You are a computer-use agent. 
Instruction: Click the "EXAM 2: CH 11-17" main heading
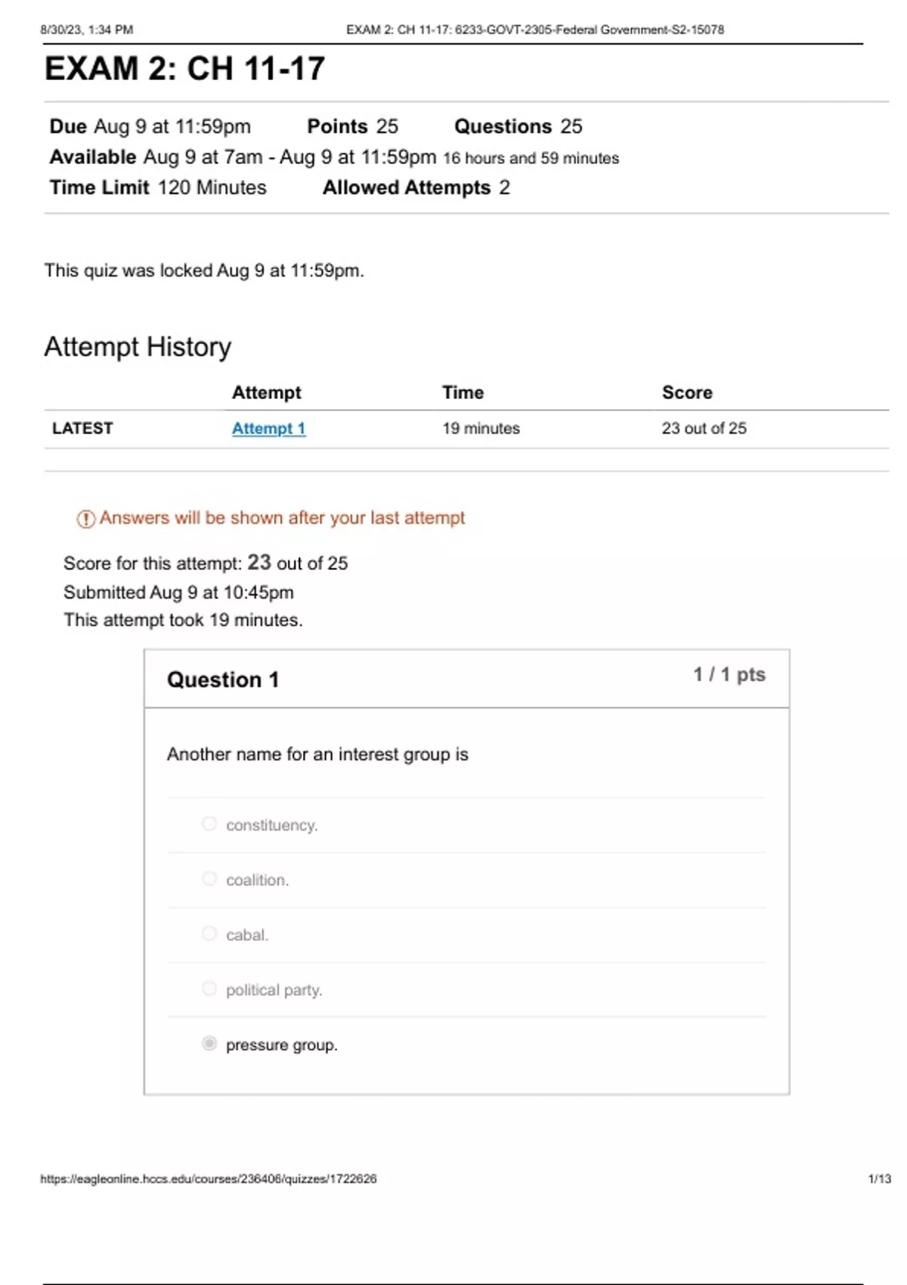coord(185,69)
